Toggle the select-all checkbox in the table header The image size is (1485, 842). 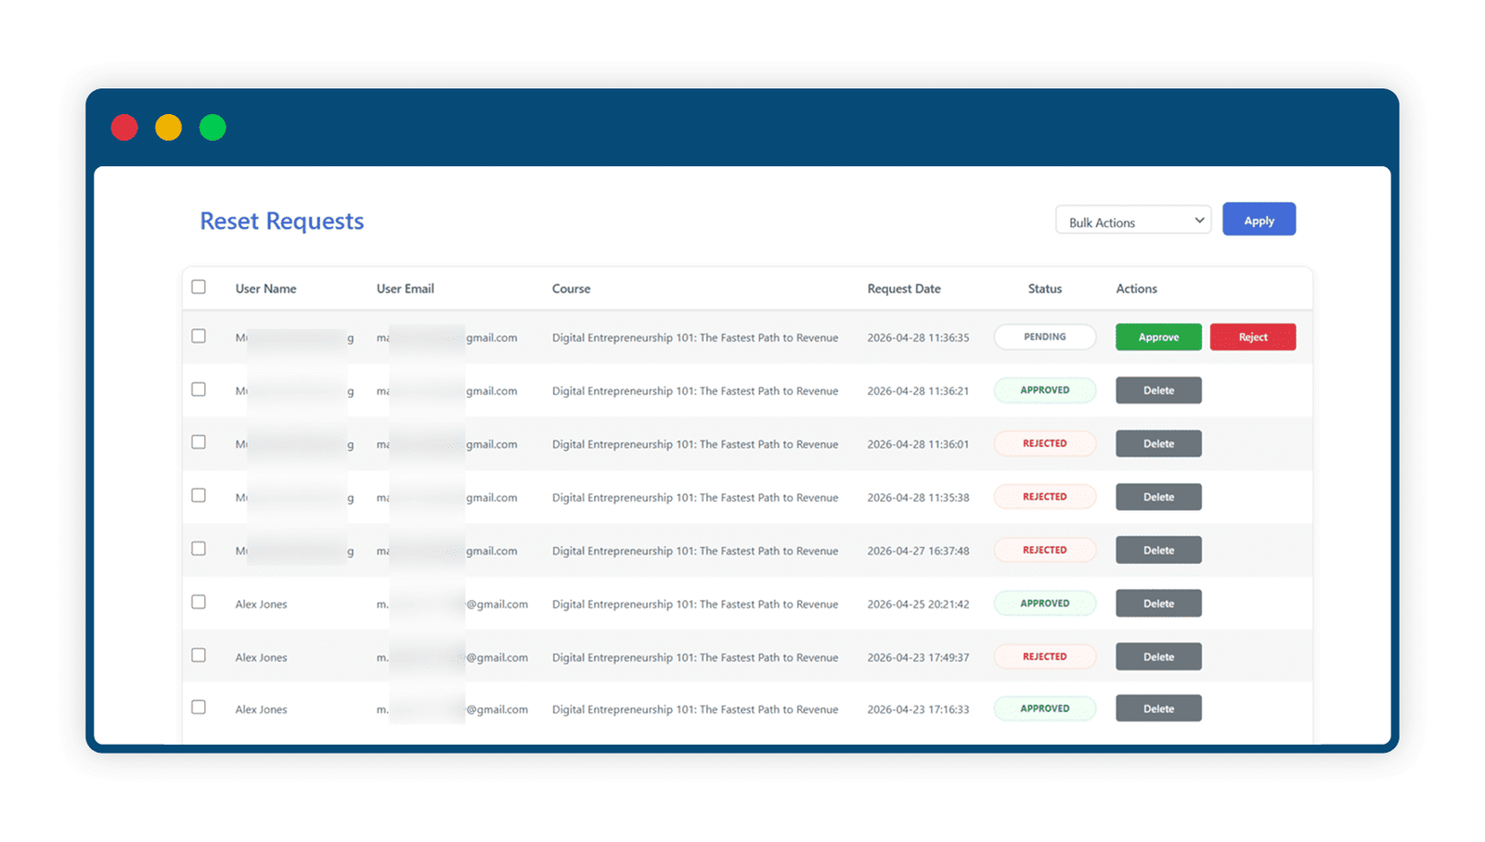[x=199, y=287]
